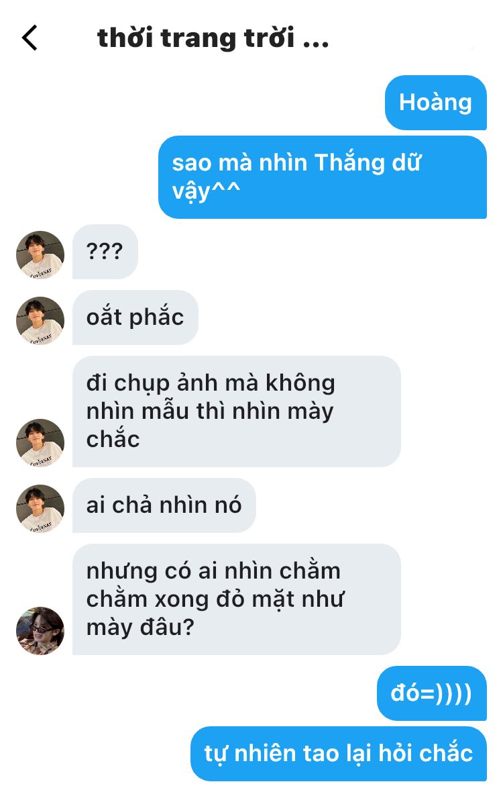Select the 'nhưng có ai nhìn chằm chằm' bubble
This screenshot has width=503, height=786.
(x=237, y=599)
